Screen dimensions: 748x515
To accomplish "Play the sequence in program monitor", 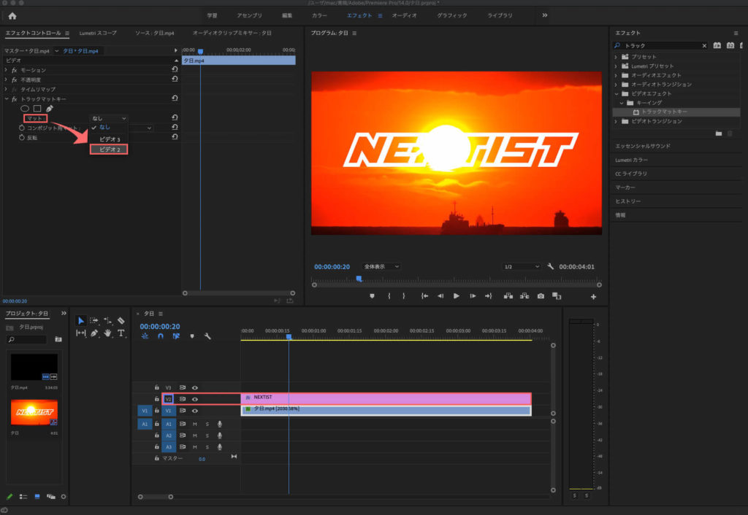I will coord(456,296).
